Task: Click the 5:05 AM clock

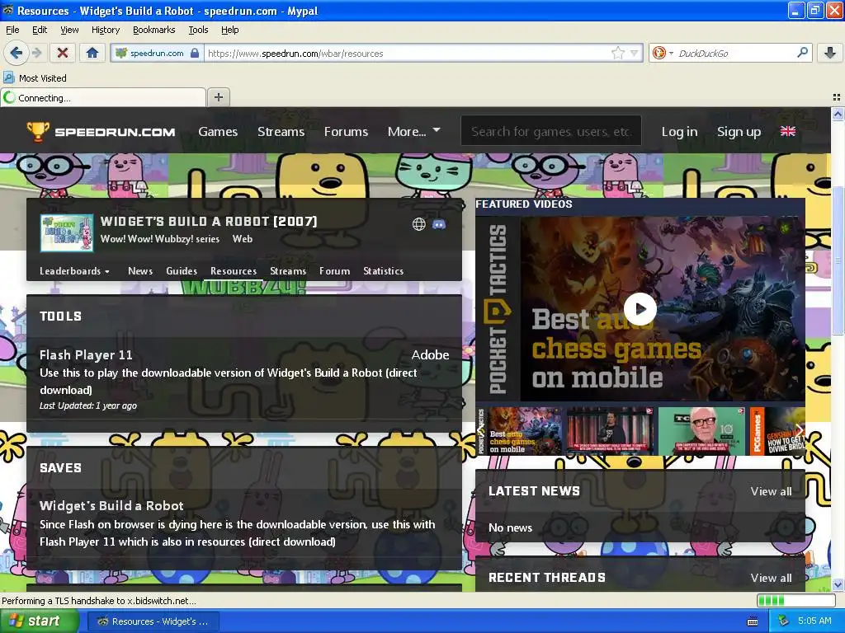Action: point(814,621)
